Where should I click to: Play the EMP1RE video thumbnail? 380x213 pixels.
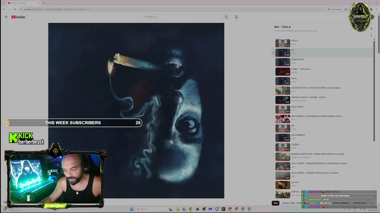coord(283,194)
